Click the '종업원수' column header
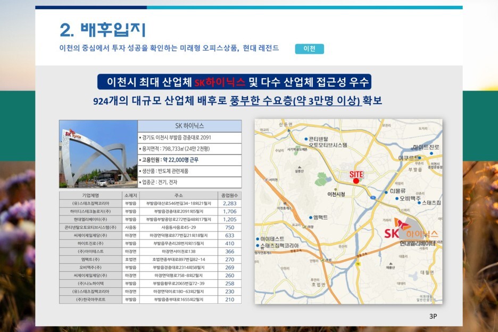 (230, 195)
